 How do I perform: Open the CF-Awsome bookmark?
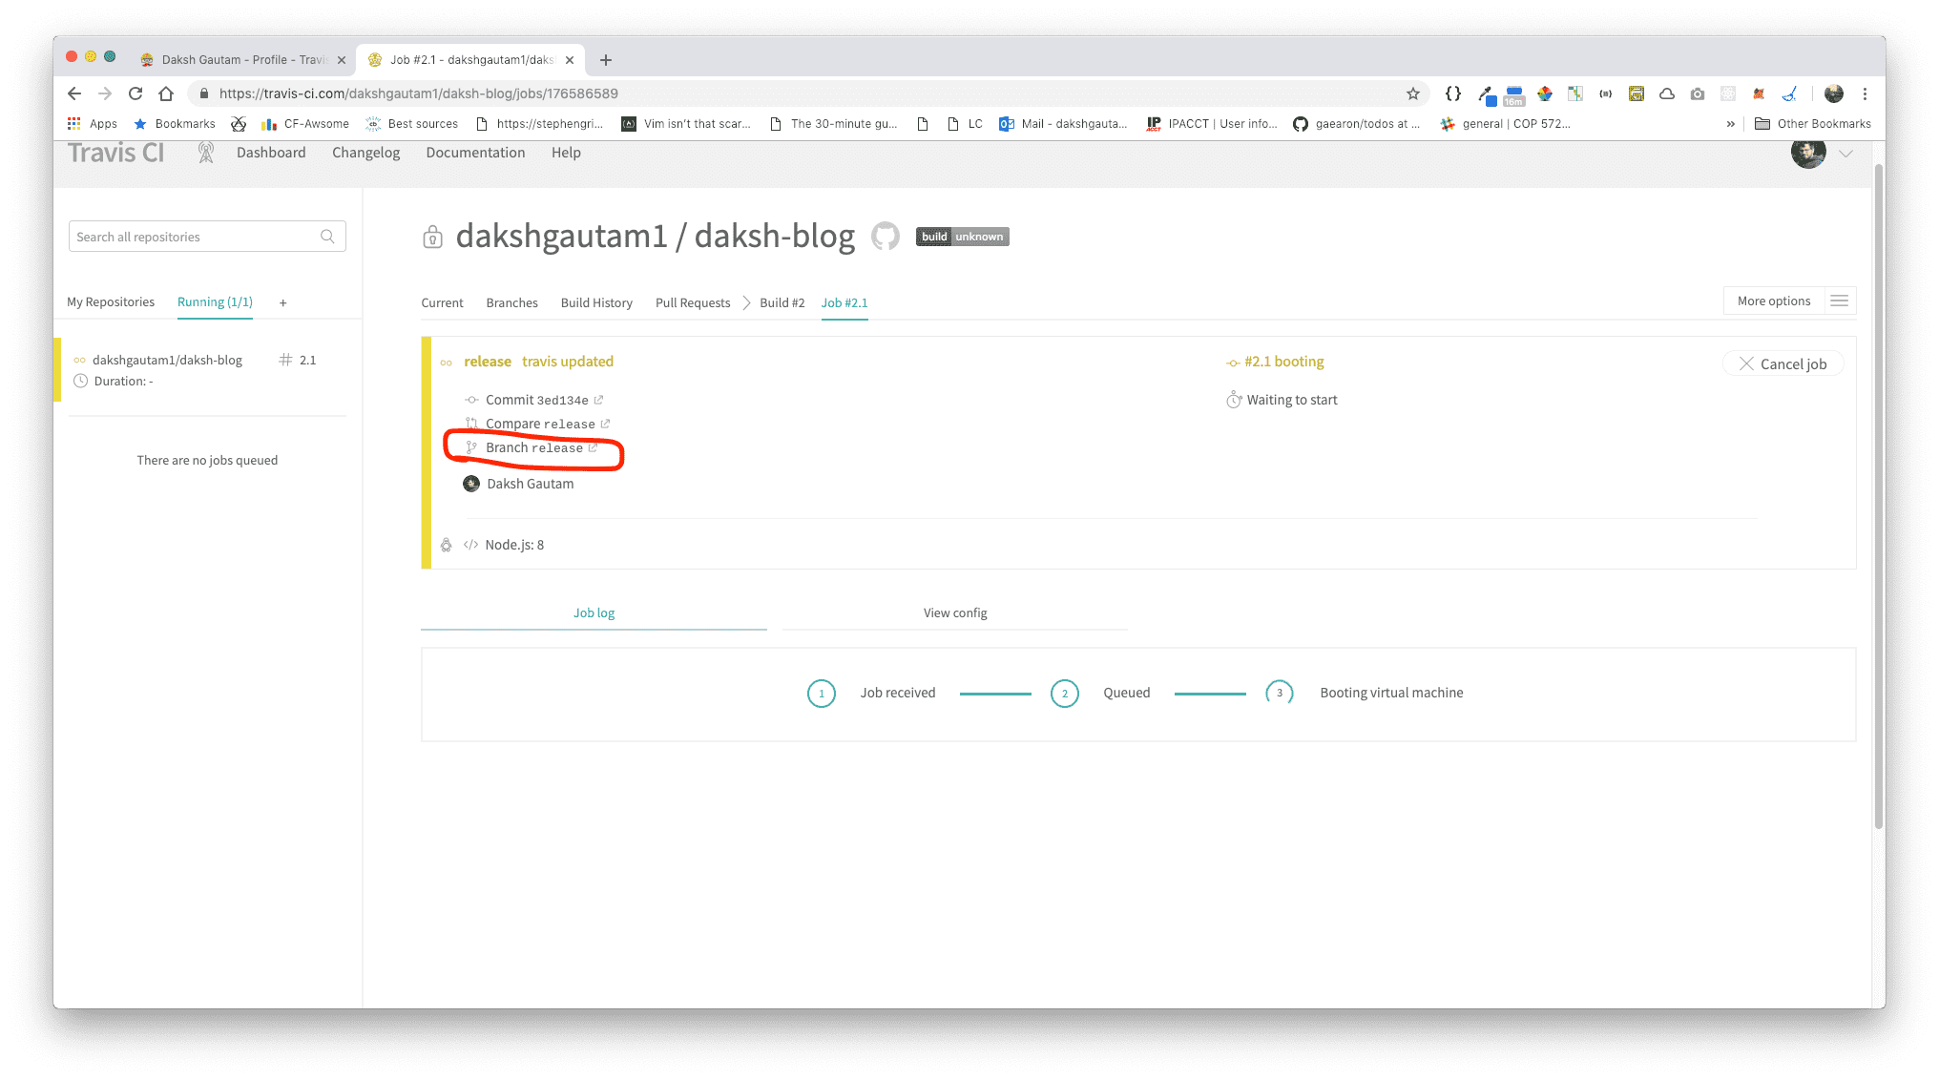point(305,124)
